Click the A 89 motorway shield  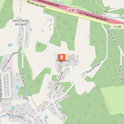click(x=72, y=10)
